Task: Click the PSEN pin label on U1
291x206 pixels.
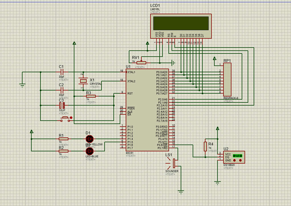Action: tap(131, 108)
